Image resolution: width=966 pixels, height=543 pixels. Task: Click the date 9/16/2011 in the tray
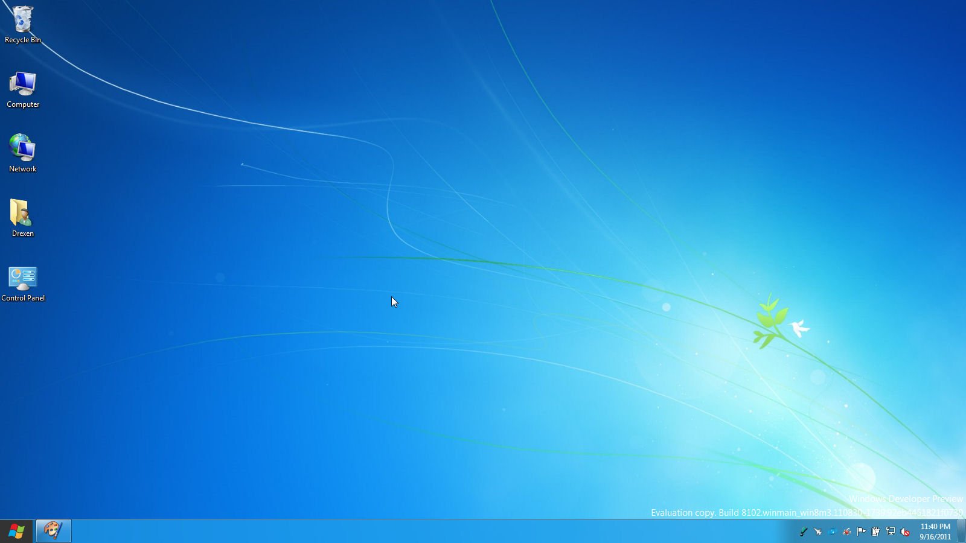[935, 537]
